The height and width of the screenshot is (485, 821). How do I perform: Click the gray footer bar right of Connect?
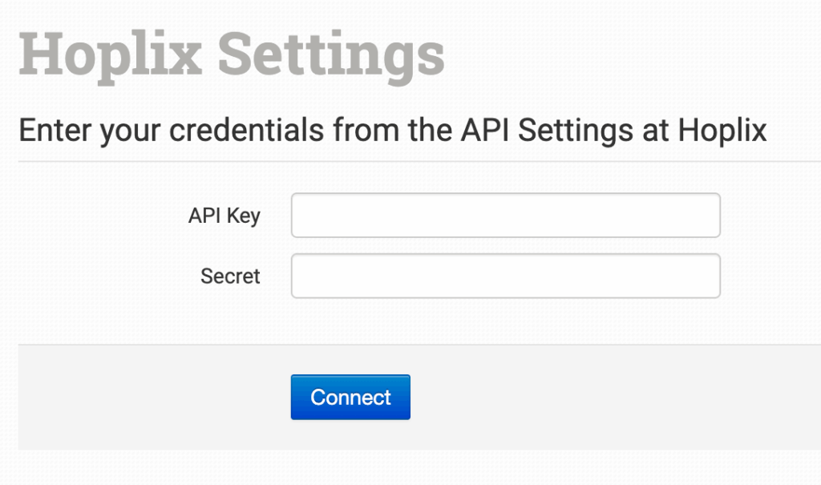pyautogui.click(x=609, y=398)
